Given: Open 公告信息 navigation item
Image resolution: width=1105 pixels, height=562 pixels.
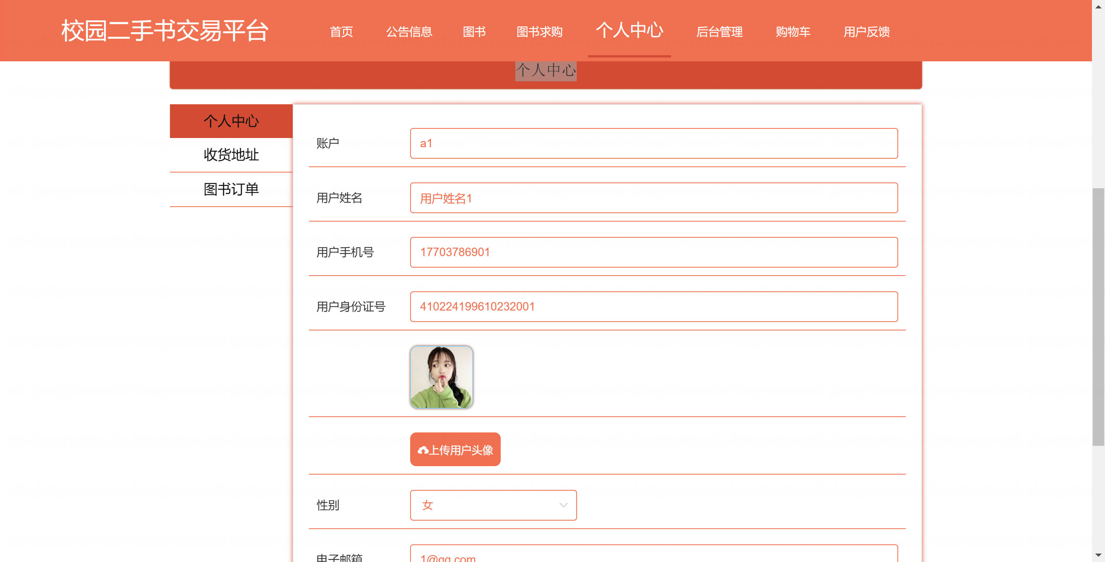Looking at the screenshot, I should tap(409, 32).
